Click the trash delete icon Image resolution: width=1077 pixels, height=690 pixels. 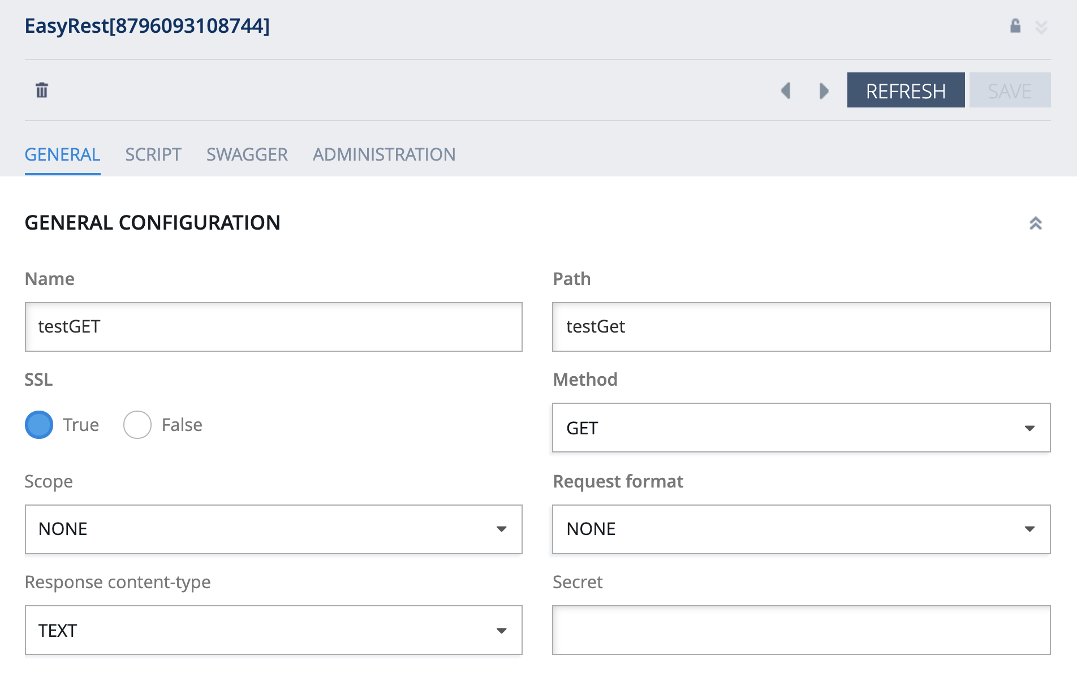(x=42, y=90)
